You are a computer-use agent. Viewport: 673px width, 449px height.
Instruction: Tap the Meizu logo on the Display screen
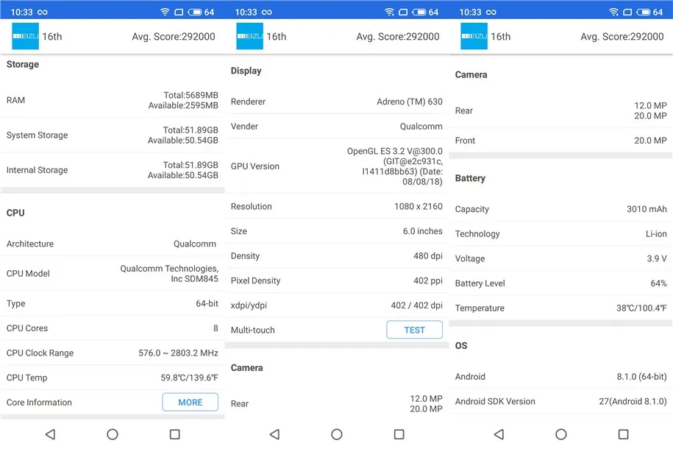pos(250,36)
